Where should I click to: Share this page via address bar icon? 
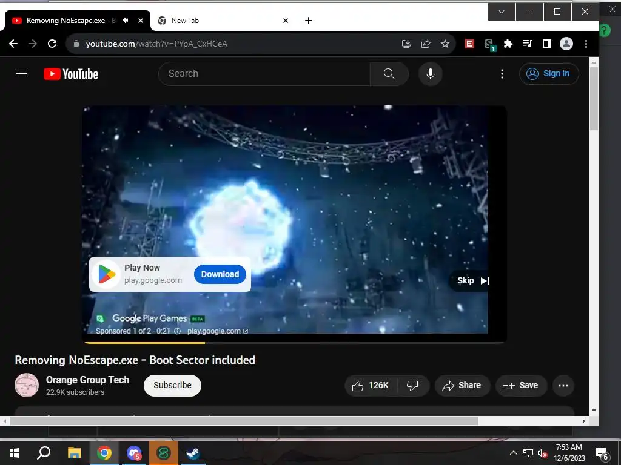tap(426, 44)
